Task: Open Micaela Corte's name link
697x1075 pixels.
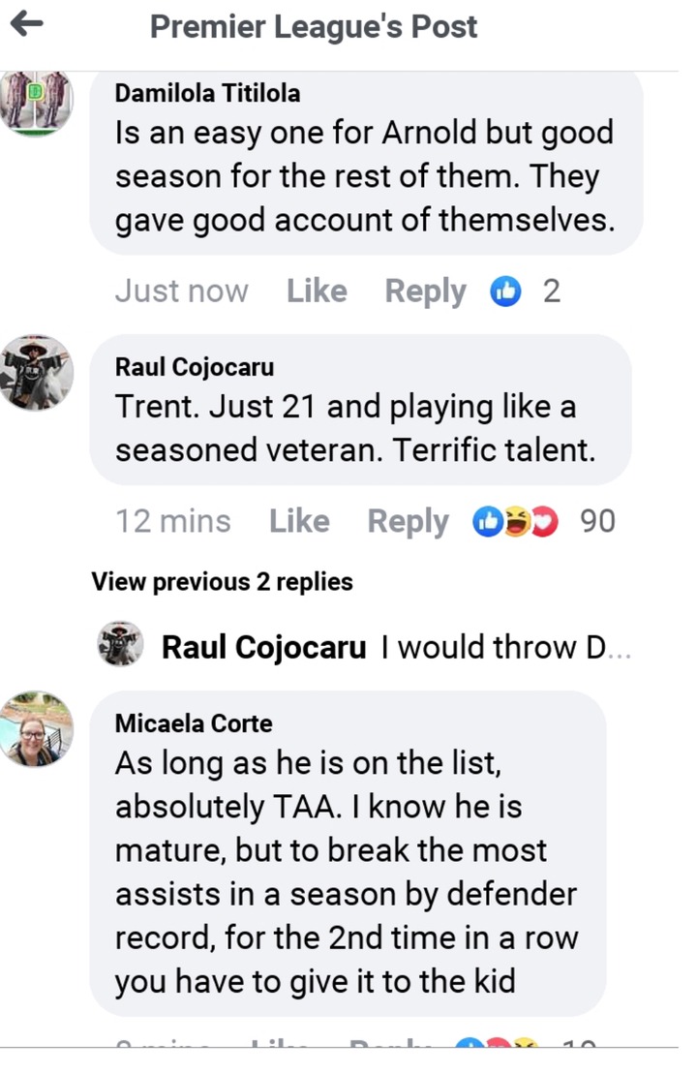Action: tap(194, 723)
